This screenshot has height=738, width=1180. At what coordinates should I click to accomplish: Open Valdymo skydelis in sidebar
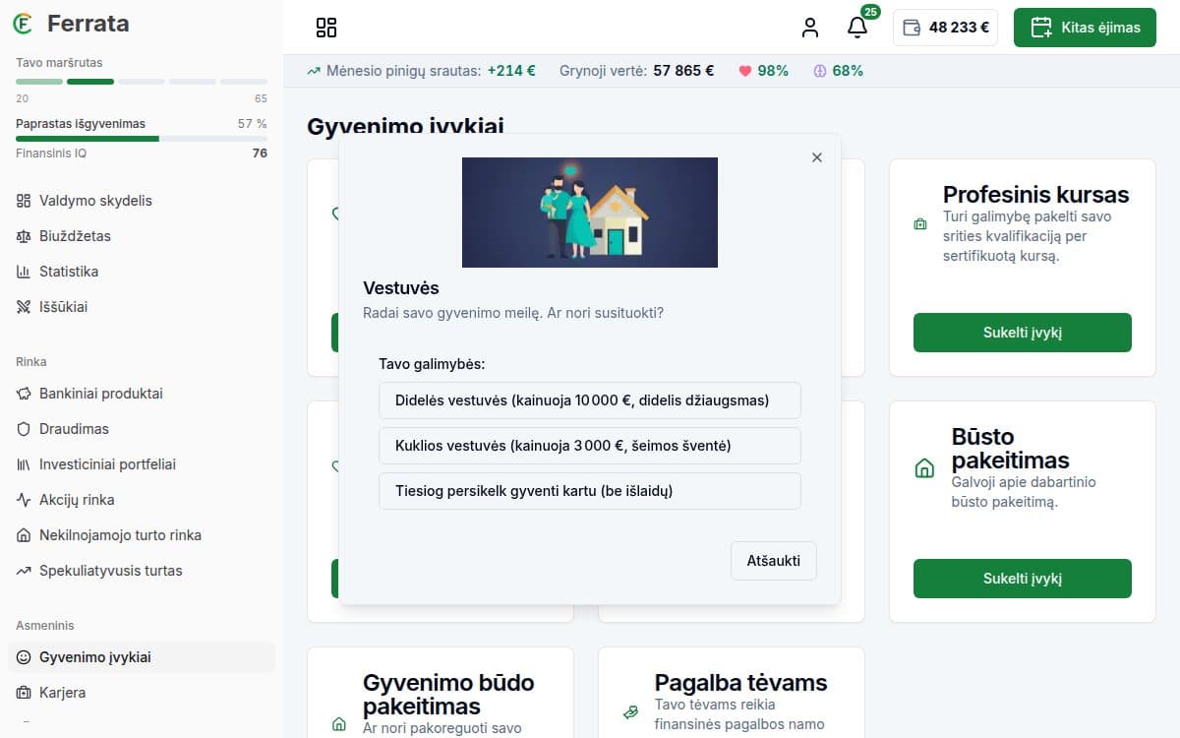142,201
